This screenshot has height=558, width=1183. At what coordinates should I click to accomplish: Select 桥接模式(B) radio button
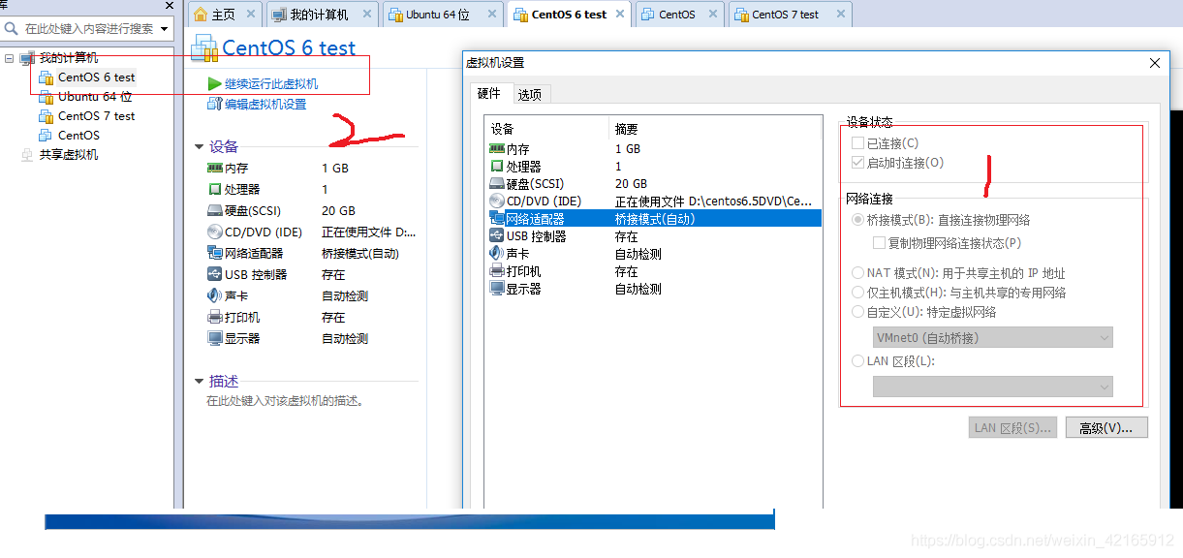[857, 220]
